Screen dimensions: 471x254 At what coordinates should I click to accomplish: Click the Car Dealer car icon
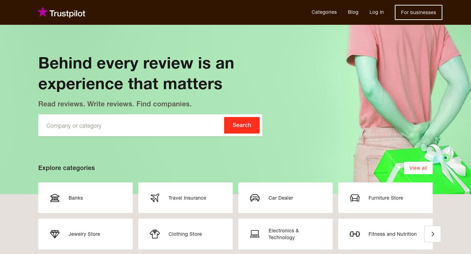(x=255, y=198)
